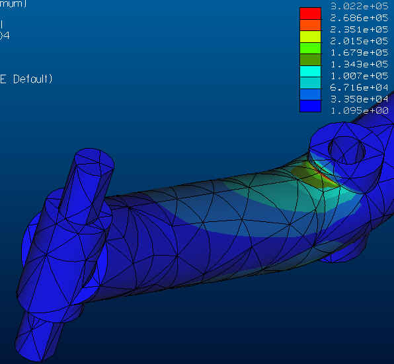Viewport: 394px width, 364px height.
Task: Click the circular hole in the right boss
Action: point(346,150)
